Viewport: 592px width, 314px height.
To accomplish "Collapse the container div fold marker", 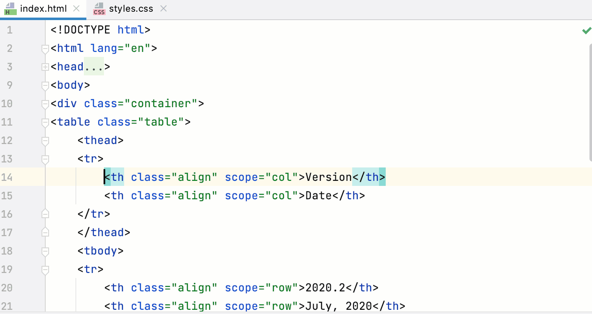I will point(45,103).
